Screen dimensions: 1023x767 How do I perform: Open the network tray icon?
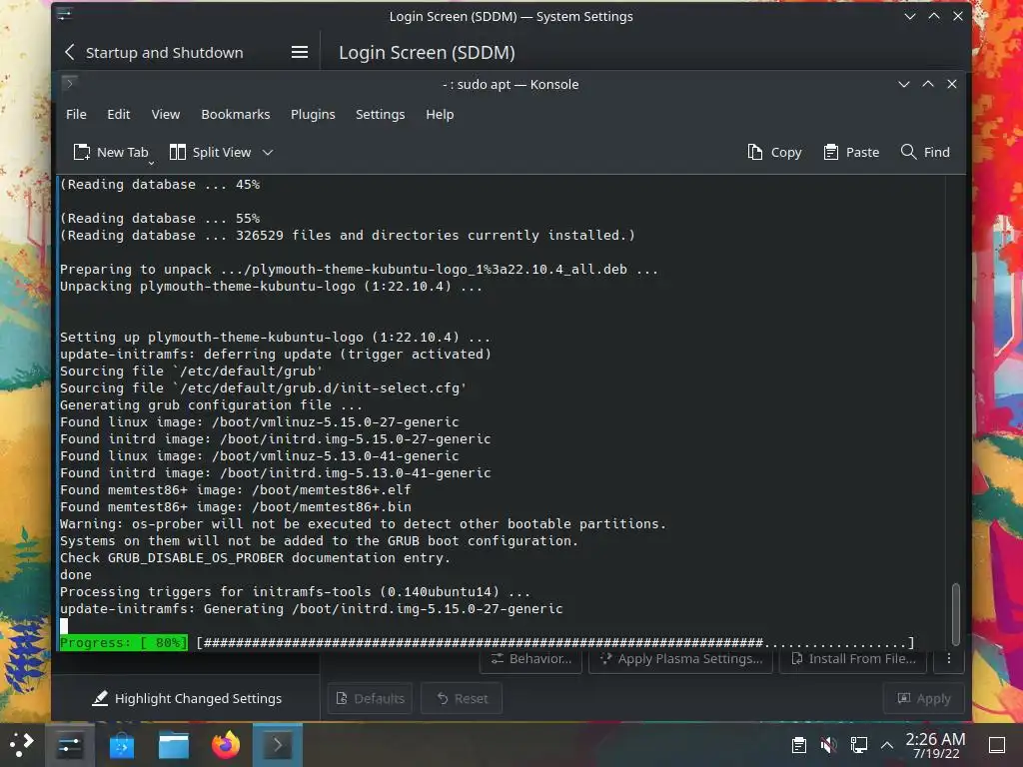[858, 745]
